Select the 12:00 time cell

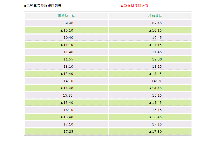(x=157, y=59)
